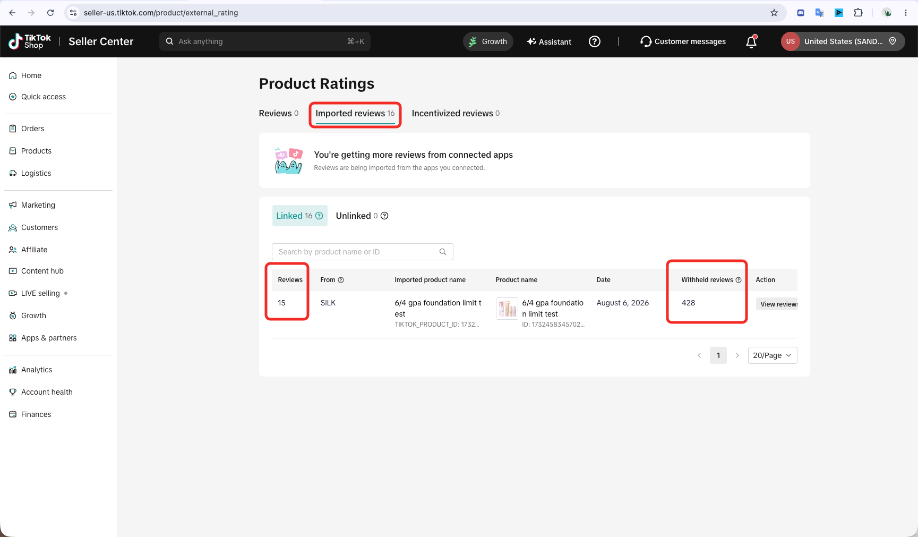This screenshot has width=918, height=537.
Task: Focus the Search by product name or ID field
Action: coord(363,252)
